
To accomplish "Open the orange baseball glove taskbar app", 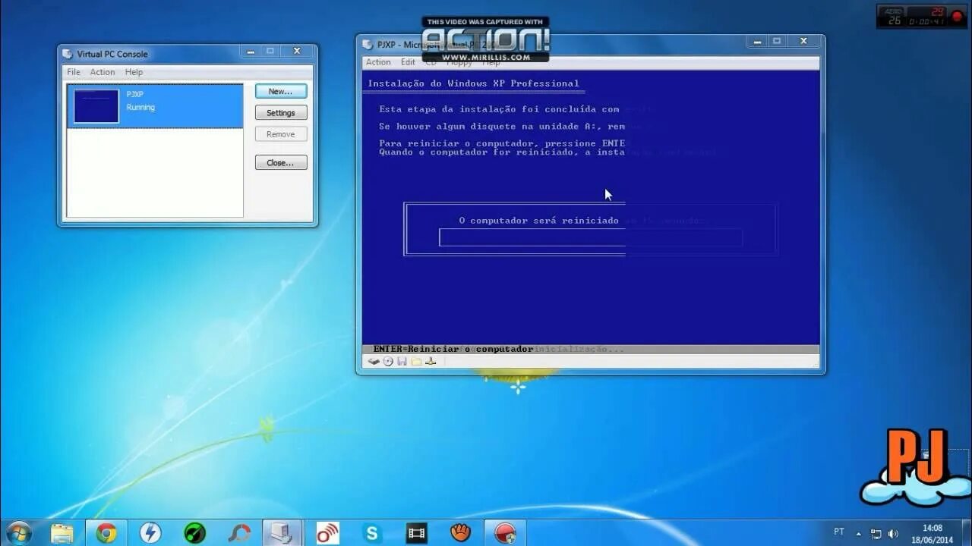I will pyautogui.click(x=460, y=533).
